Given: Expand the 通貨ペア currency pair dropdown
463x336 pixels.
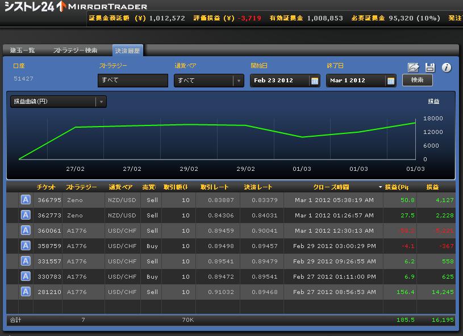Looking at the screenshot, I should pos(238,81).
